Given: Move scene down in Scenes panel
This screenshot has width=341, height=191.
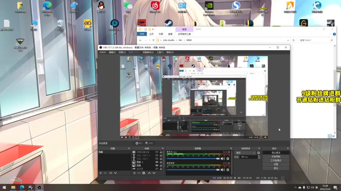Looking at the screenshot, I should tap(116, 173).
